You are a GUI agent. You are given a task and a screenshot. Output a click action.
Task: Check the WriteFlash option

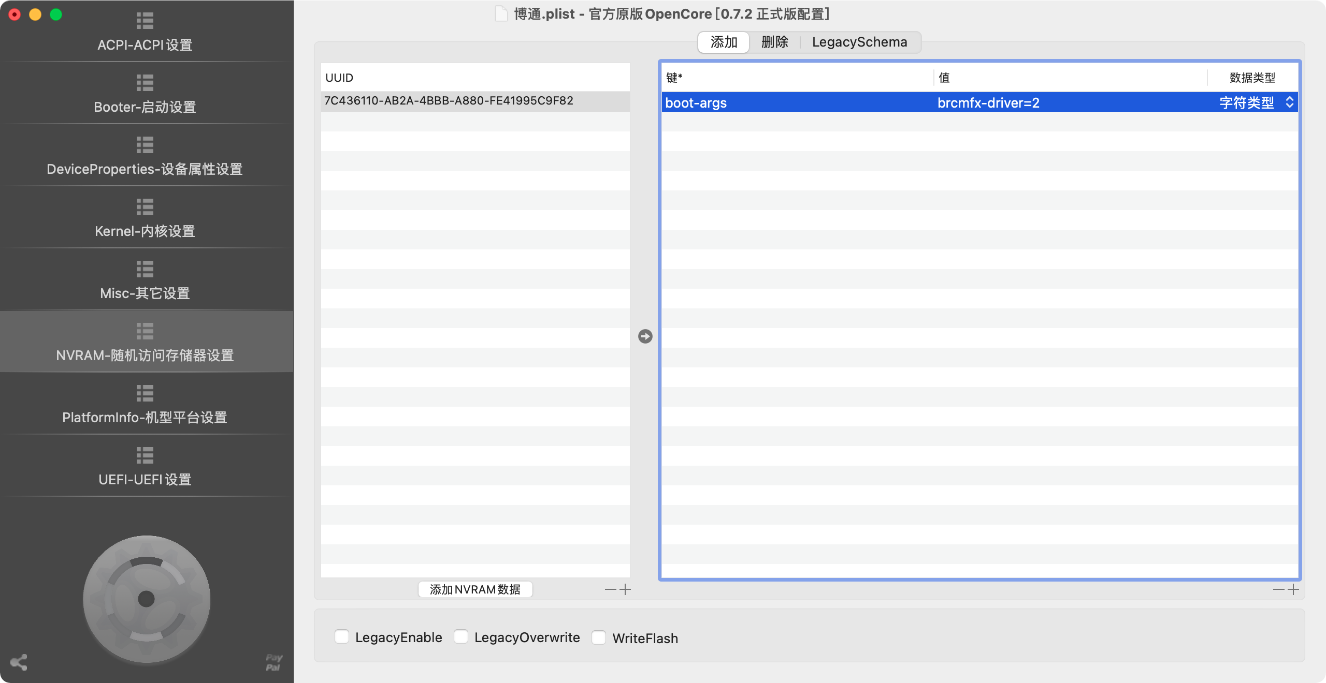click(599, 637)
